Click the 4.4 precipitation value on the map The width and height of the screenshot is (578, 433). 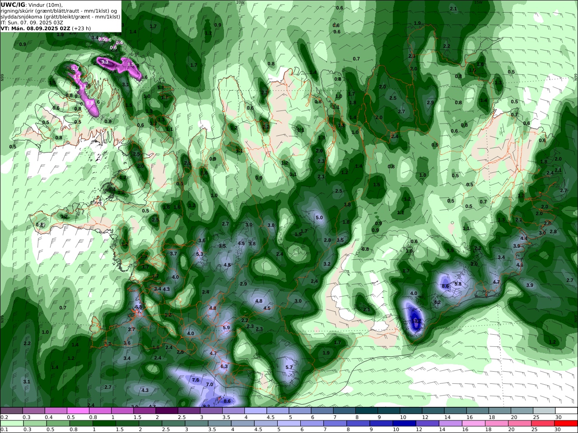[x=524, y=238]
